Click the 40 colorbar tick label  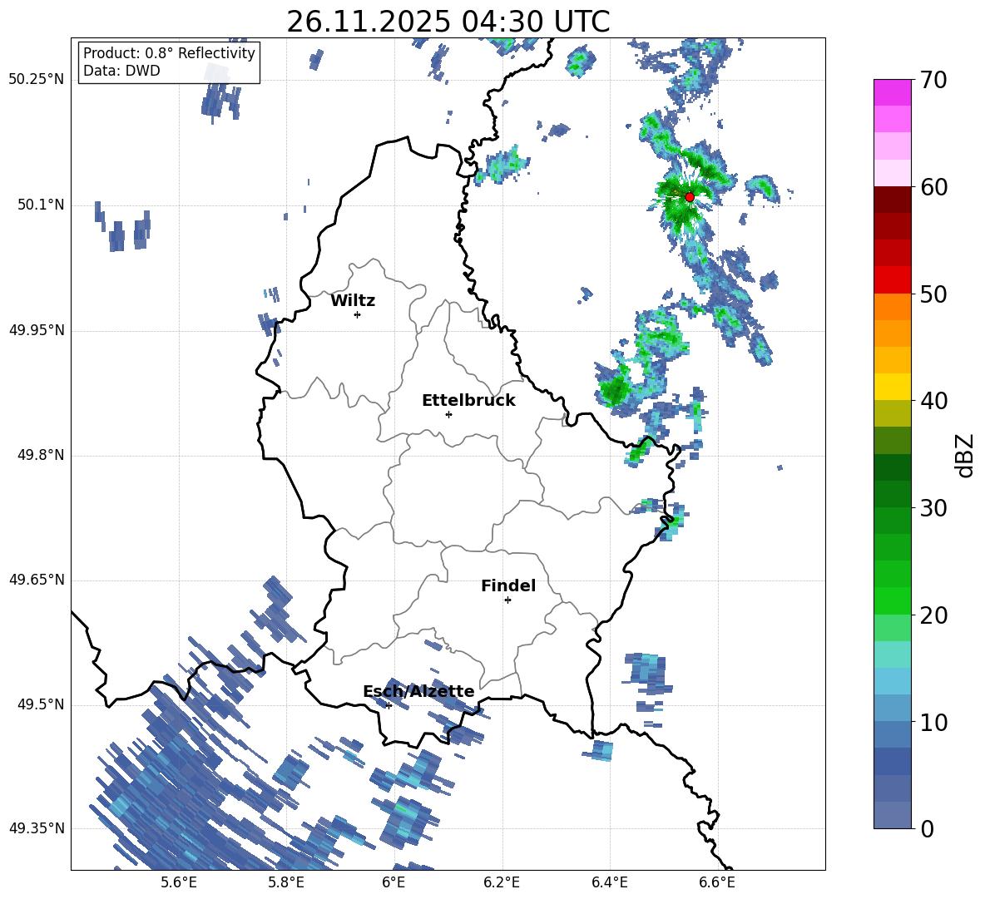click(933, 401)
